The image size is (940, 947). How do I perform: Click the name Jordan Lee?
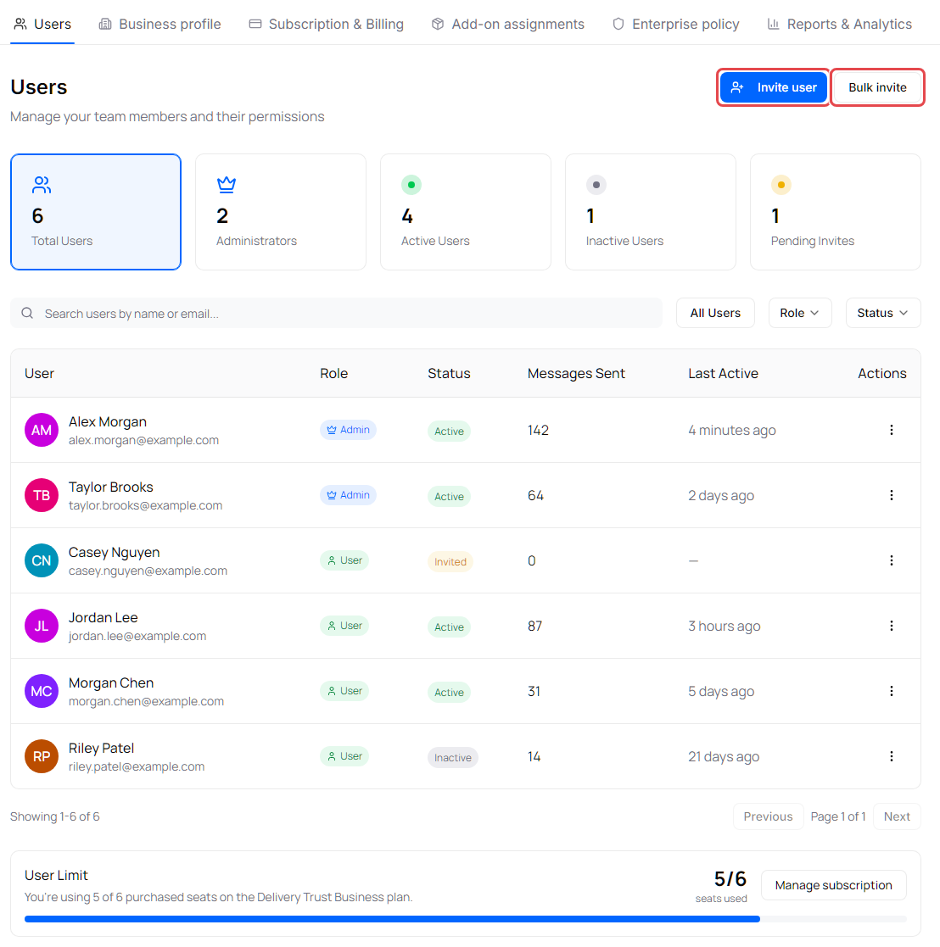[103, 617]
